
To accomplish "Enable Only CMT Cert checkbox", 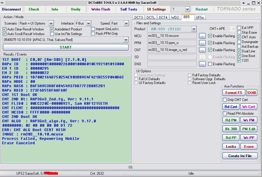I will pos(225,100).
